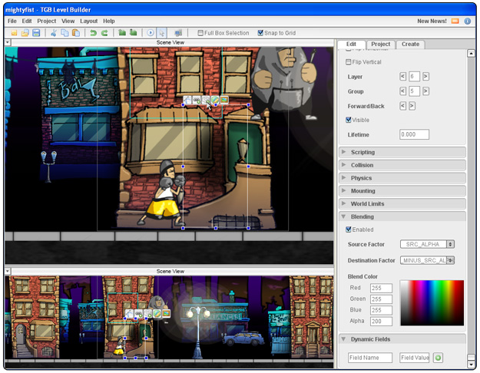Click the first green layer-order toolbar icon
480x373 pixels.
click(x=122, y=32)
